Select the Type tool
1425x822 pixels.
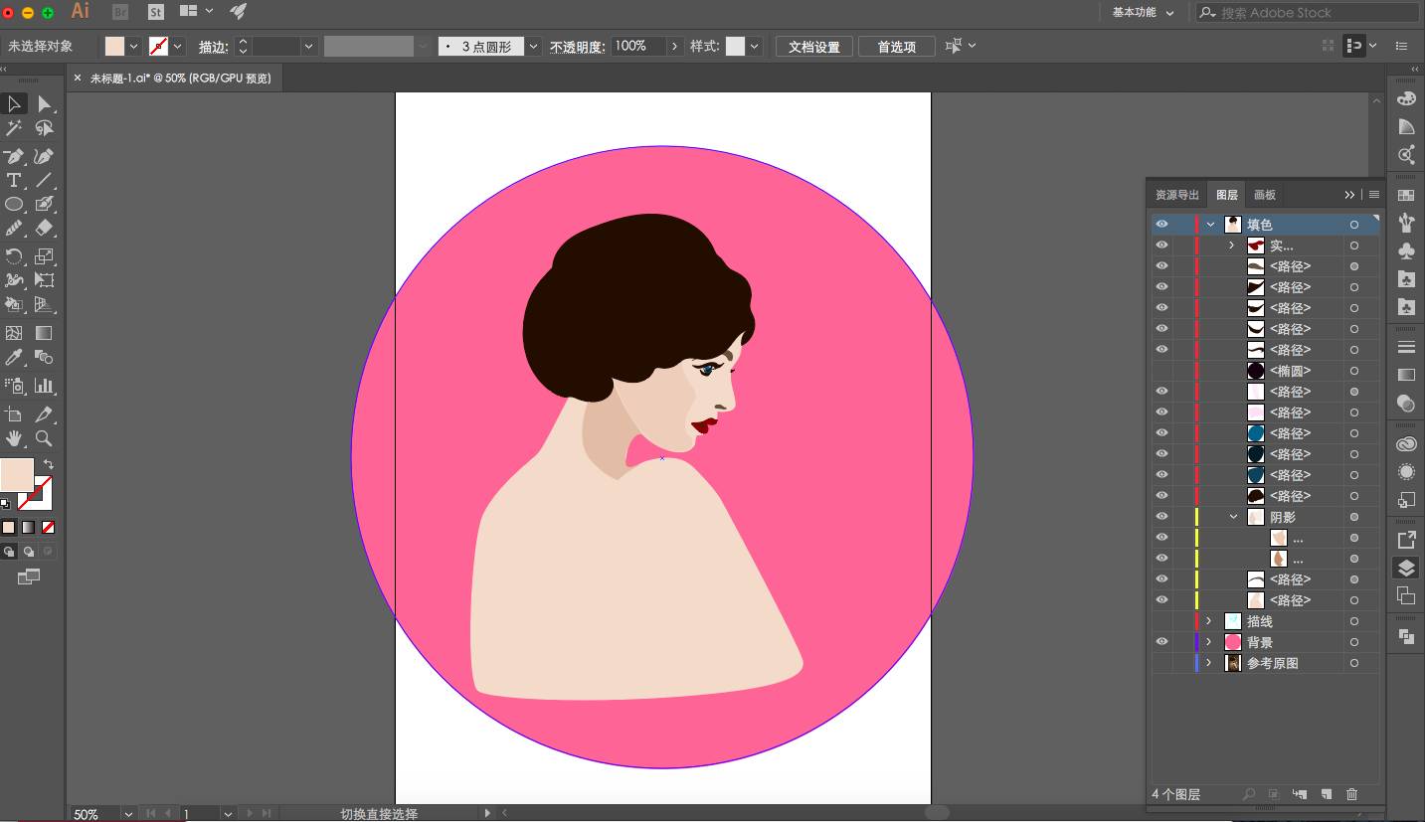14,181
